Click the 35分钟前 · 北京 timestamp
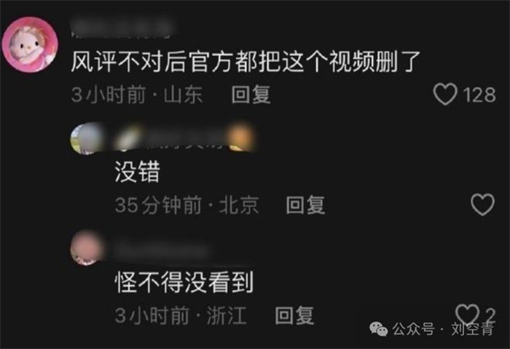Image resolution: width=510 pixels, height=349 pixels. [x=187, y=205]
